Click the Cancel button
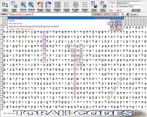Viewport: 147px width, 117px height. (x=131, y=14)
